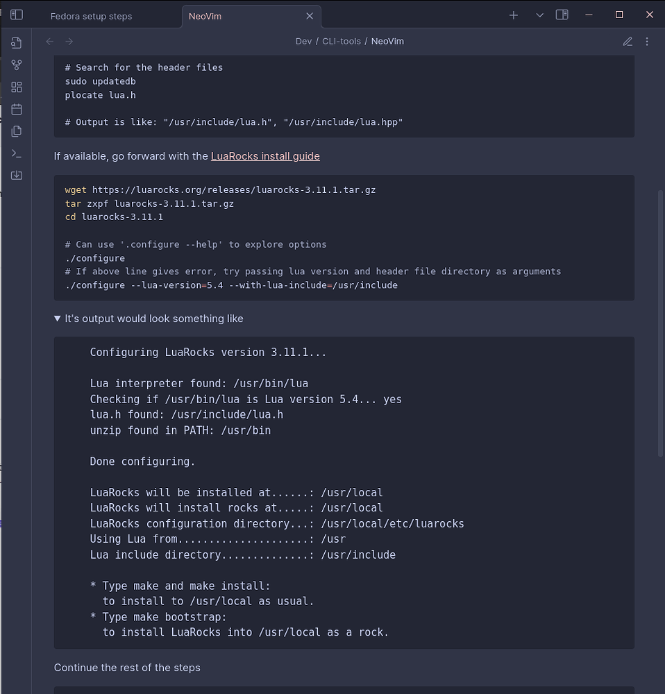Open the quick switcher file search icon
The width and height of the screenshot is (665, 694).
point(17,42)
